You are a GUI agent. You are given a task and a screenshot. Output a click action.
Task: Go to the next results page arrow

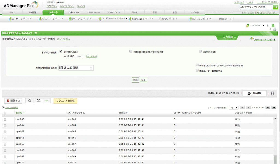pyautogui.click(x=268, y=108)
